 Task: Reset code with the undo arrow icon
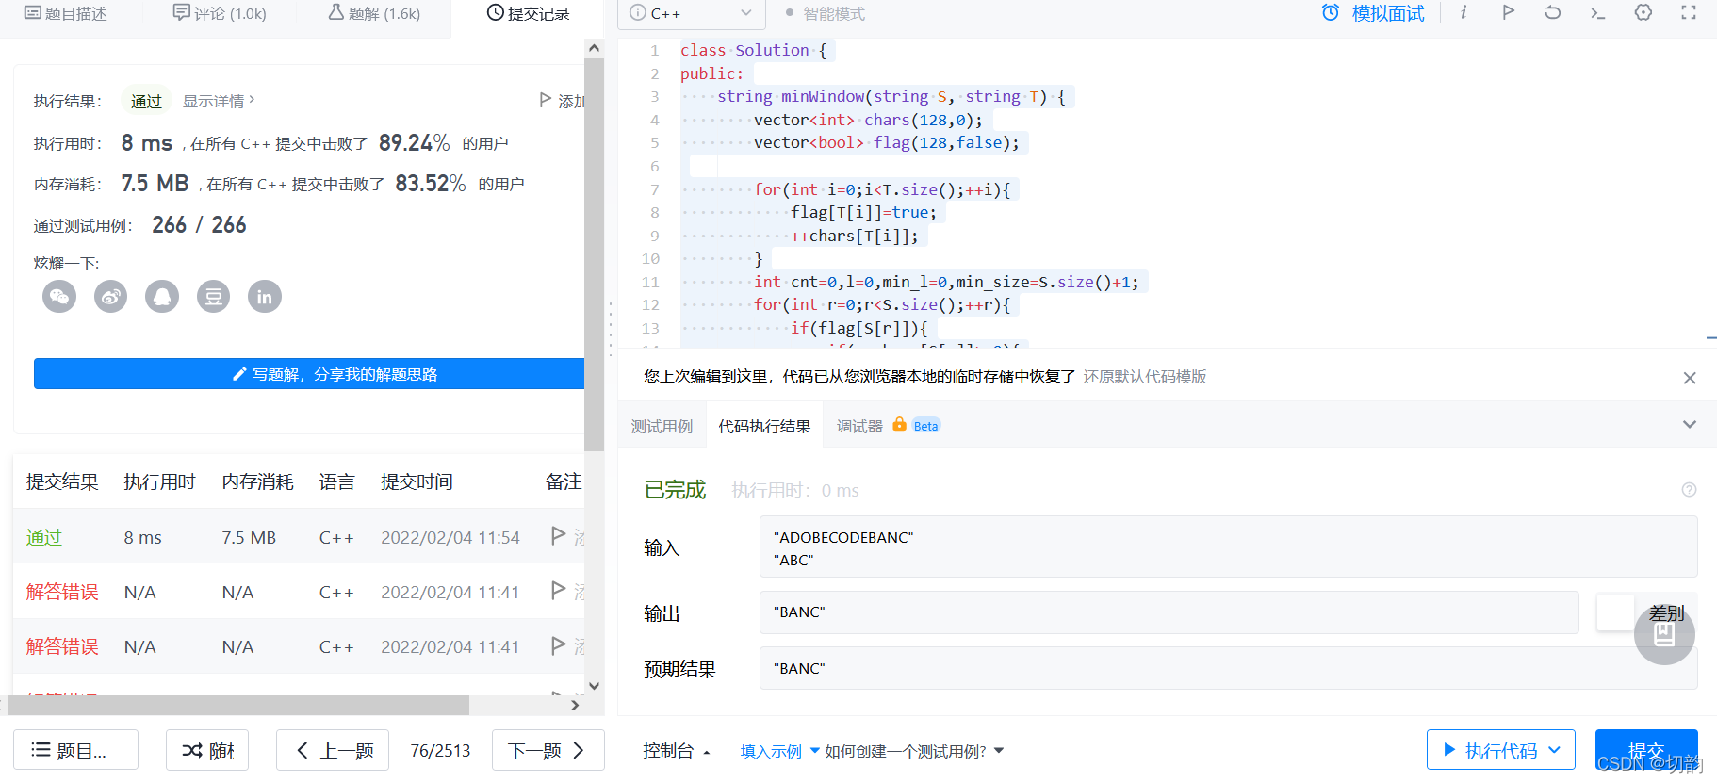click(x=1553, y=12)
